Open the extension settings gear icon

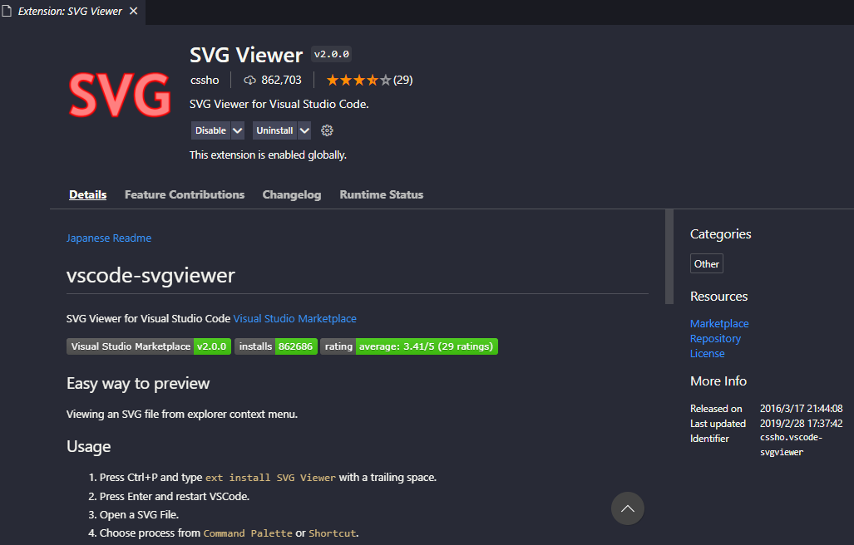coord(327,130)
